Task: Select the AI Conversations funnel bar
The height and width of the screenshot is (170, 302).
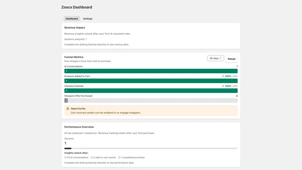Action: point(151,71)
